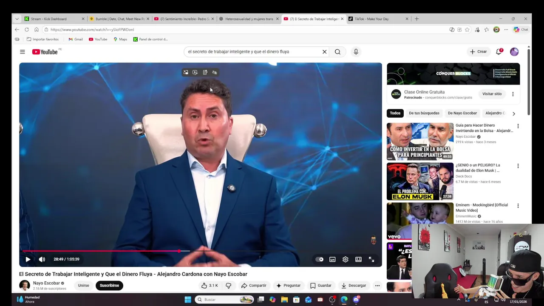The height and width of the screenshot is (306, 544).
Task: Open options for Guía para Hacer Dinero video
Action: pyautogui.click(x=518, y=126)
